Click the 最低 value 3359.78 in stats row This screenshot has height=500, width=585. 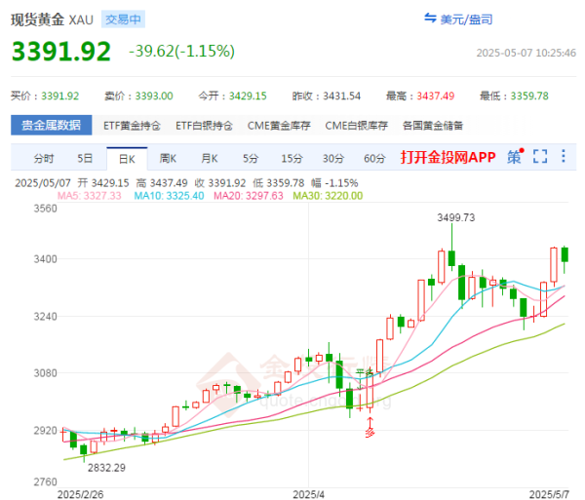click(x=529, y=96)
